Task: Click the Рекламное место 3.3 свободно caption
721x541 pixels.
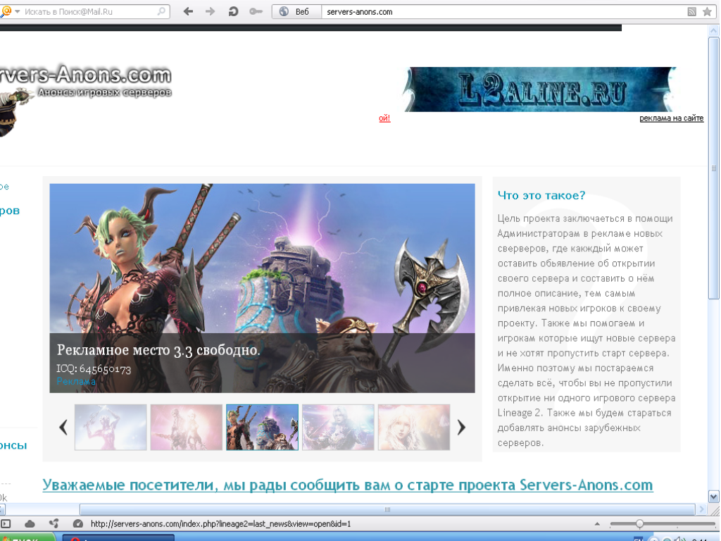Action: coord(158,351)
